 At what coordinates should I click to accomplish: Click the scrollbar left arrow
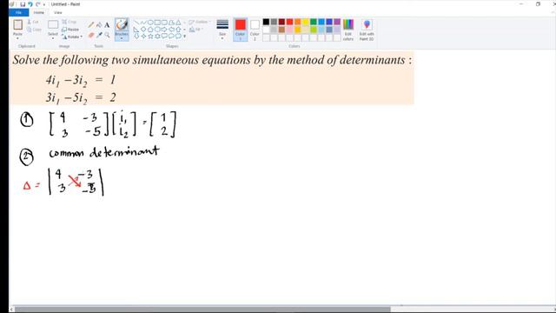(11, 310)
